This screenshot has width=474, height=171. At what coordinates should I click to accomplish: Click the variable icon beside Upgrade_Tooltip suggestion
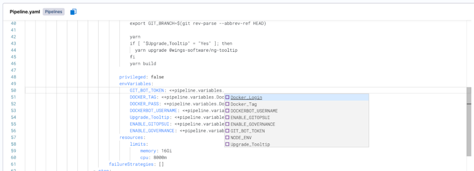pos(227,144)
